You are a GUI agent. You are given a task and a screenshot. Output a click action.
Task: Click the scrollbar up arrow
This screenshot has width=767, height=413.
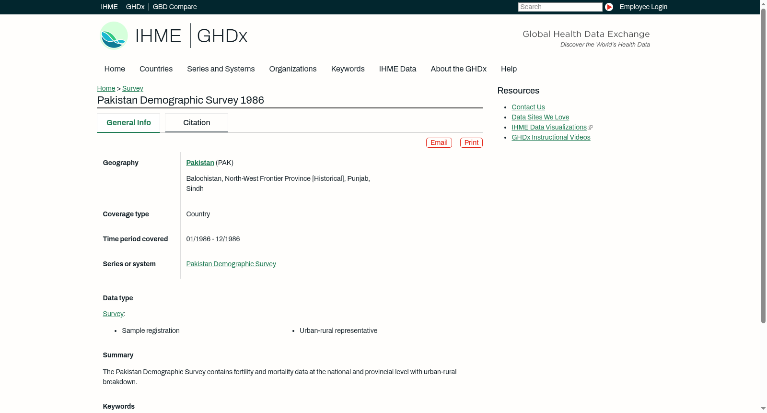point(763,4)
